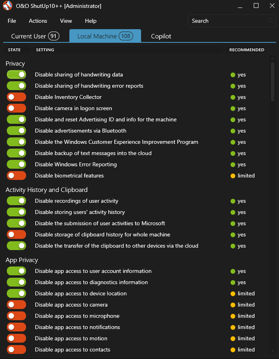Screen dimensions: 279x359
Task: Select 'Disable app access to microphone' text
Action: click(77, 316)
